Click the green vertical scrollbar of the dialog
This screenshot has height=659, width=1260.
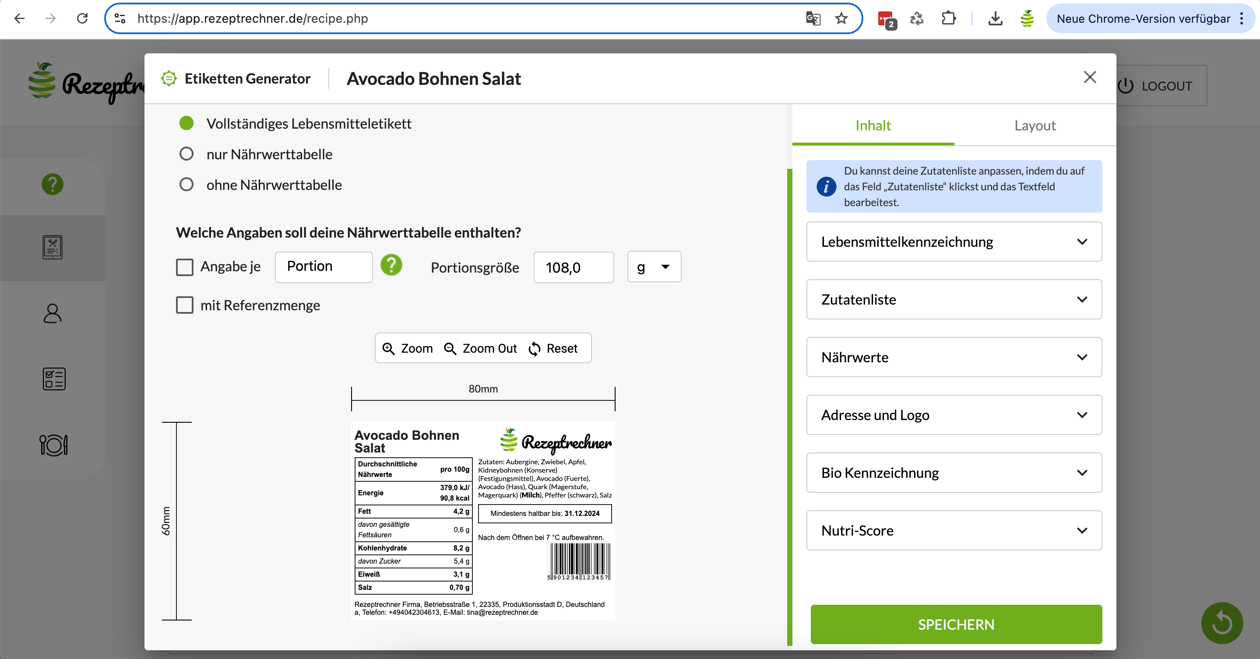pyautogui.click(x=789, y=407)
